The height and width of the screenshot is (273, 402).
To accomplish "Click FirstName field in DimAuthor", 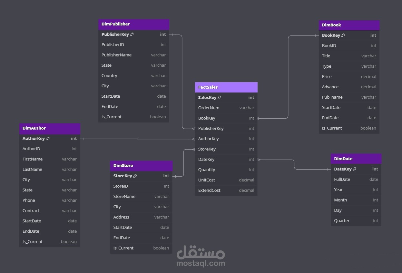I will point(50,159).
